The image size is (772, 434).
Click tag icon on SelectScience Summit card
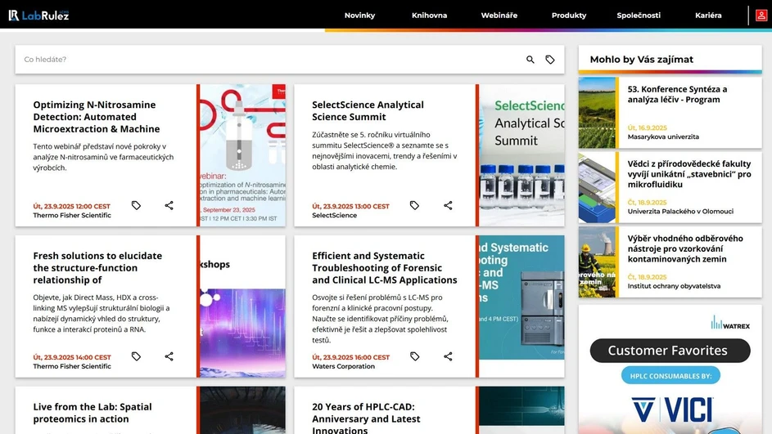click(x=414, y=205)
